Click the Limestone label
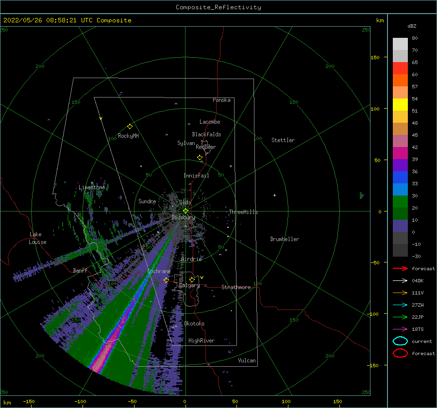 92,187
